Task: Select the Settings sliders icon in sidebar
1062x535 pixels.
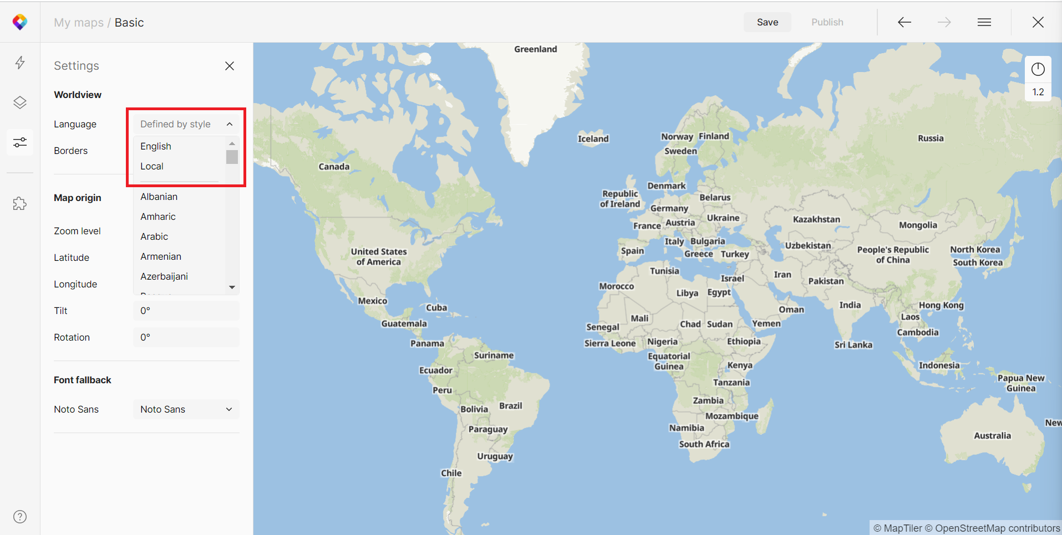Action: click(x=20, y=143)
